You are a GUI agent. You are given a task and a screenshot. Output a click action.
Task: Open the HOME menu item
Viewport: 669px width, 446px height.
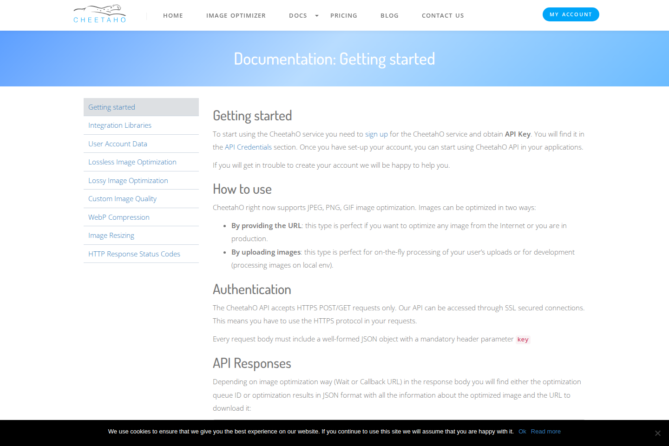pos(173,15)
